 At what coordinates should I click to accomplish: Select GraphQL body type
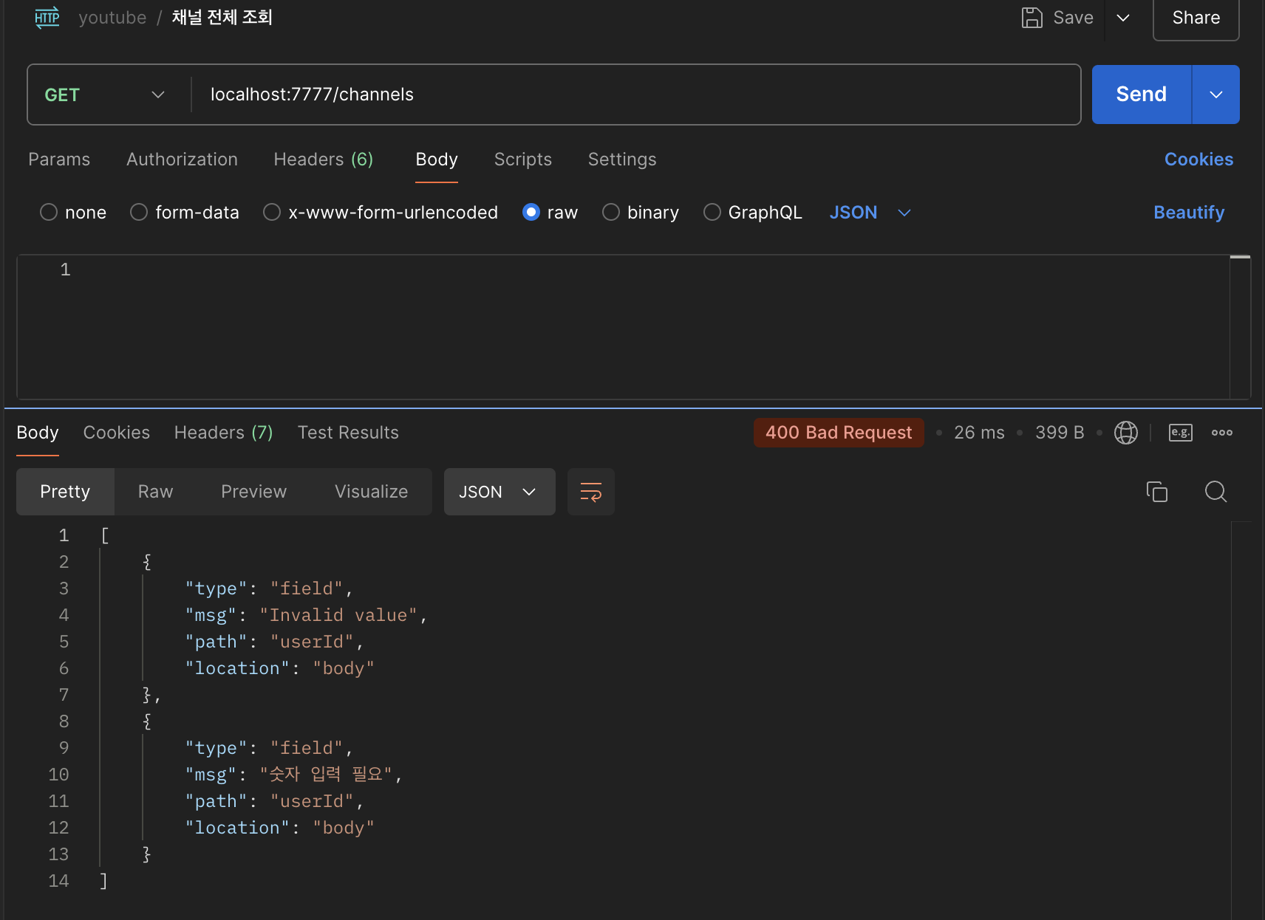pyautogui.click(x=712, y=213)
